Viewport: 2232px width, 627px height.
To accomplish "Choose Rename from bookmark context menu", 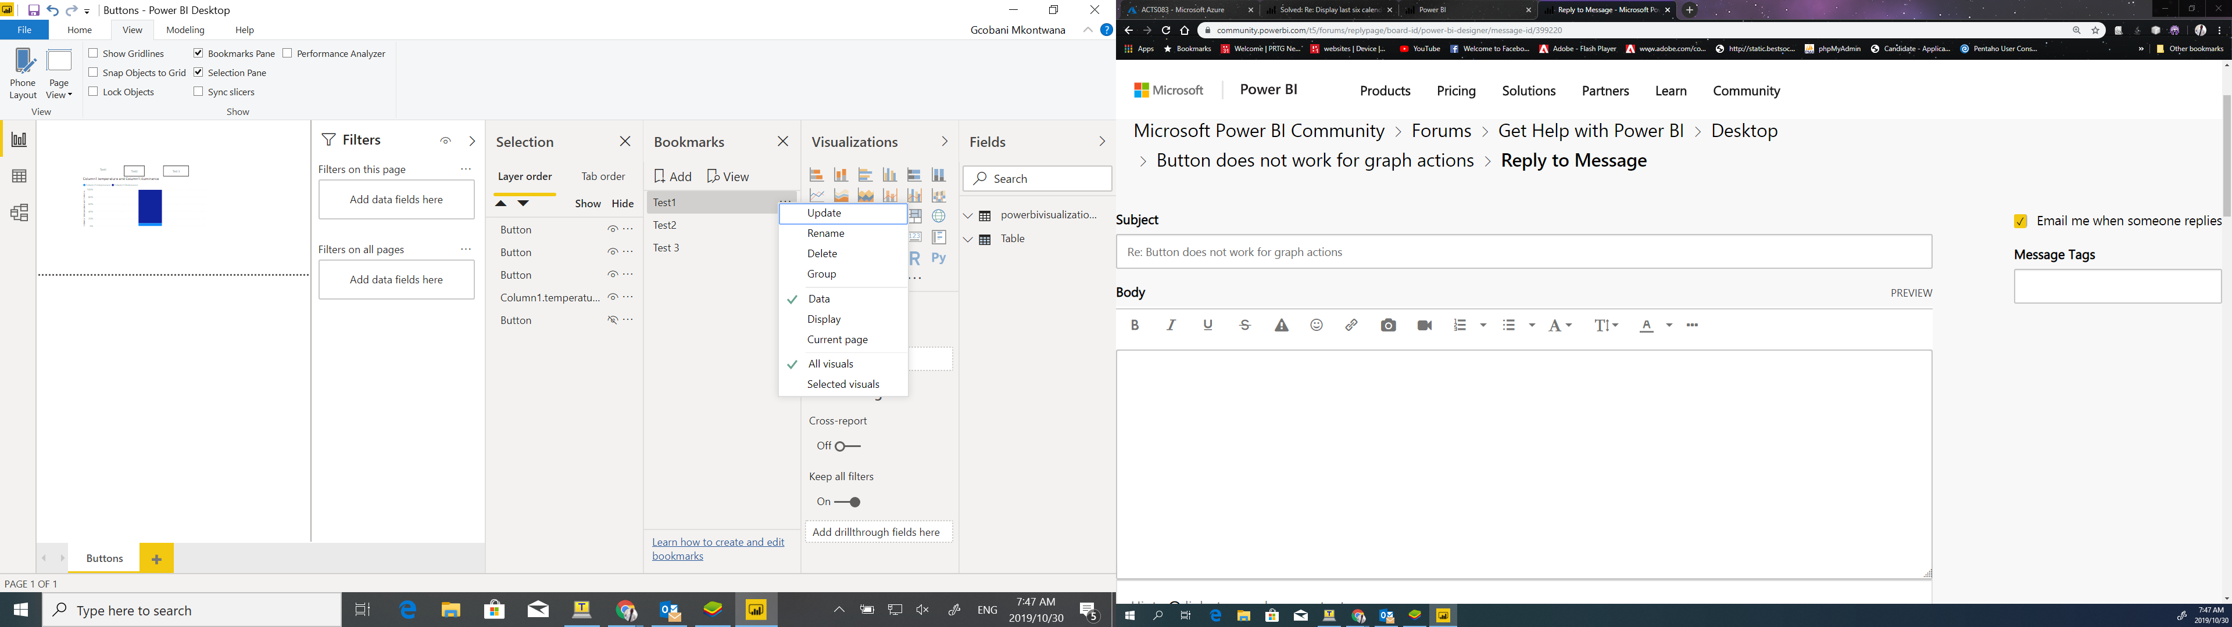I will [842, 234].
